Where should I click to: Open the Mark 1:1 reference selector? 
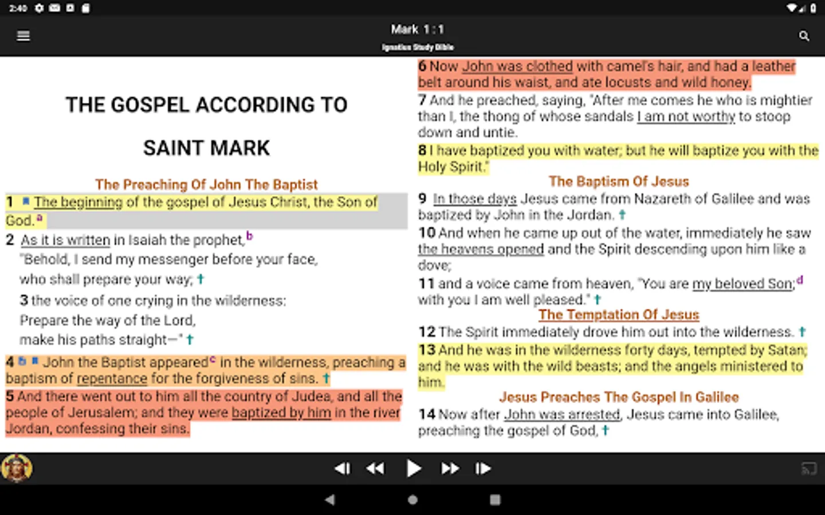[x=418, y=29]
